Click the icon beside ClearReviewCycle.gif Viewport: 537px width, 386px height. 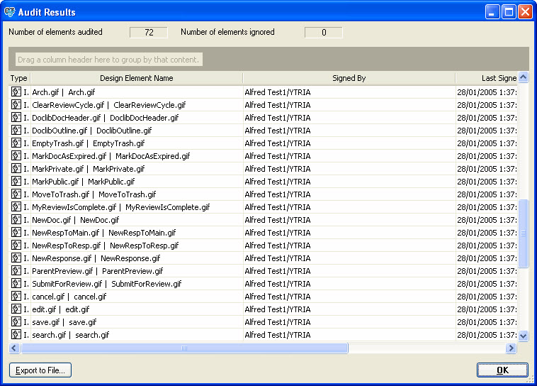pos(16,105)
